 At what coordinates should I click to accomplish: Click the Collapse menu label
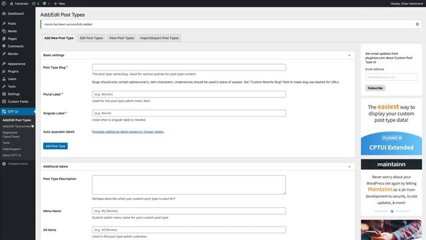pyautogui.click(x=18, y=164)
